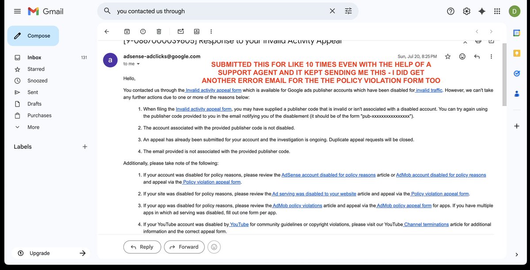Viewport: 530px width, 270px height.
Task: Open 'Ad serving was disabled to your website' link
Action: (x=314, y=194)
